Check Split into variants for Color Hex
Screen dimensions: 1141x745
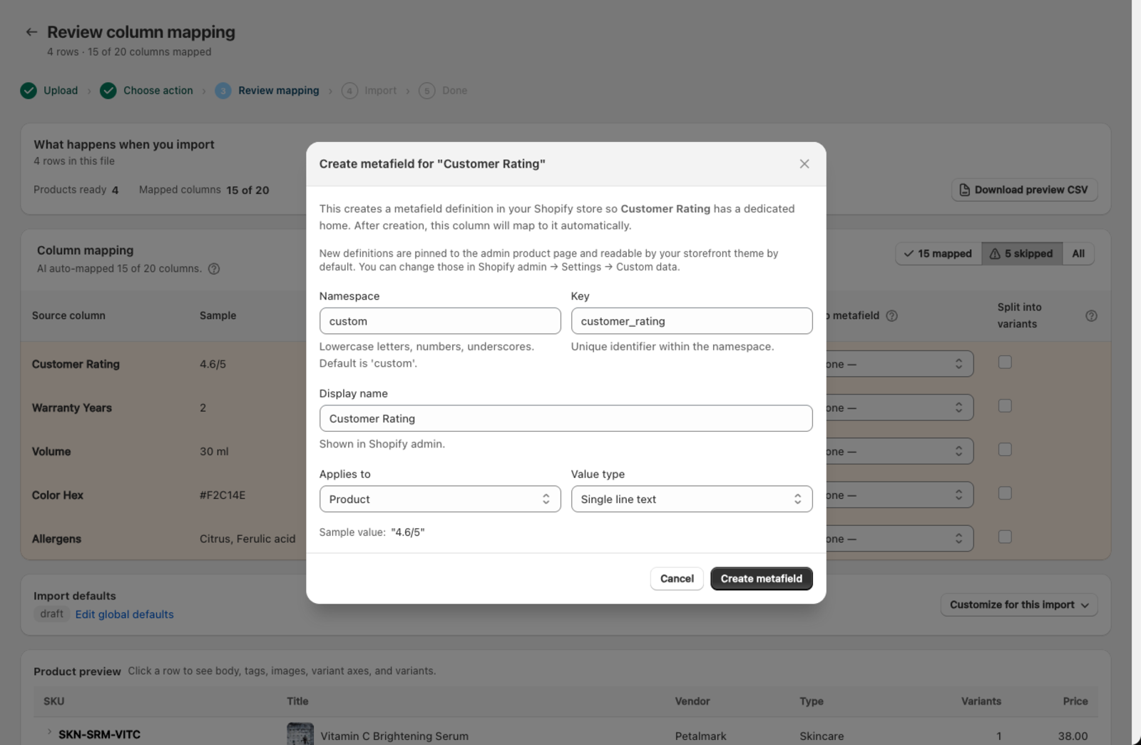1005,493
